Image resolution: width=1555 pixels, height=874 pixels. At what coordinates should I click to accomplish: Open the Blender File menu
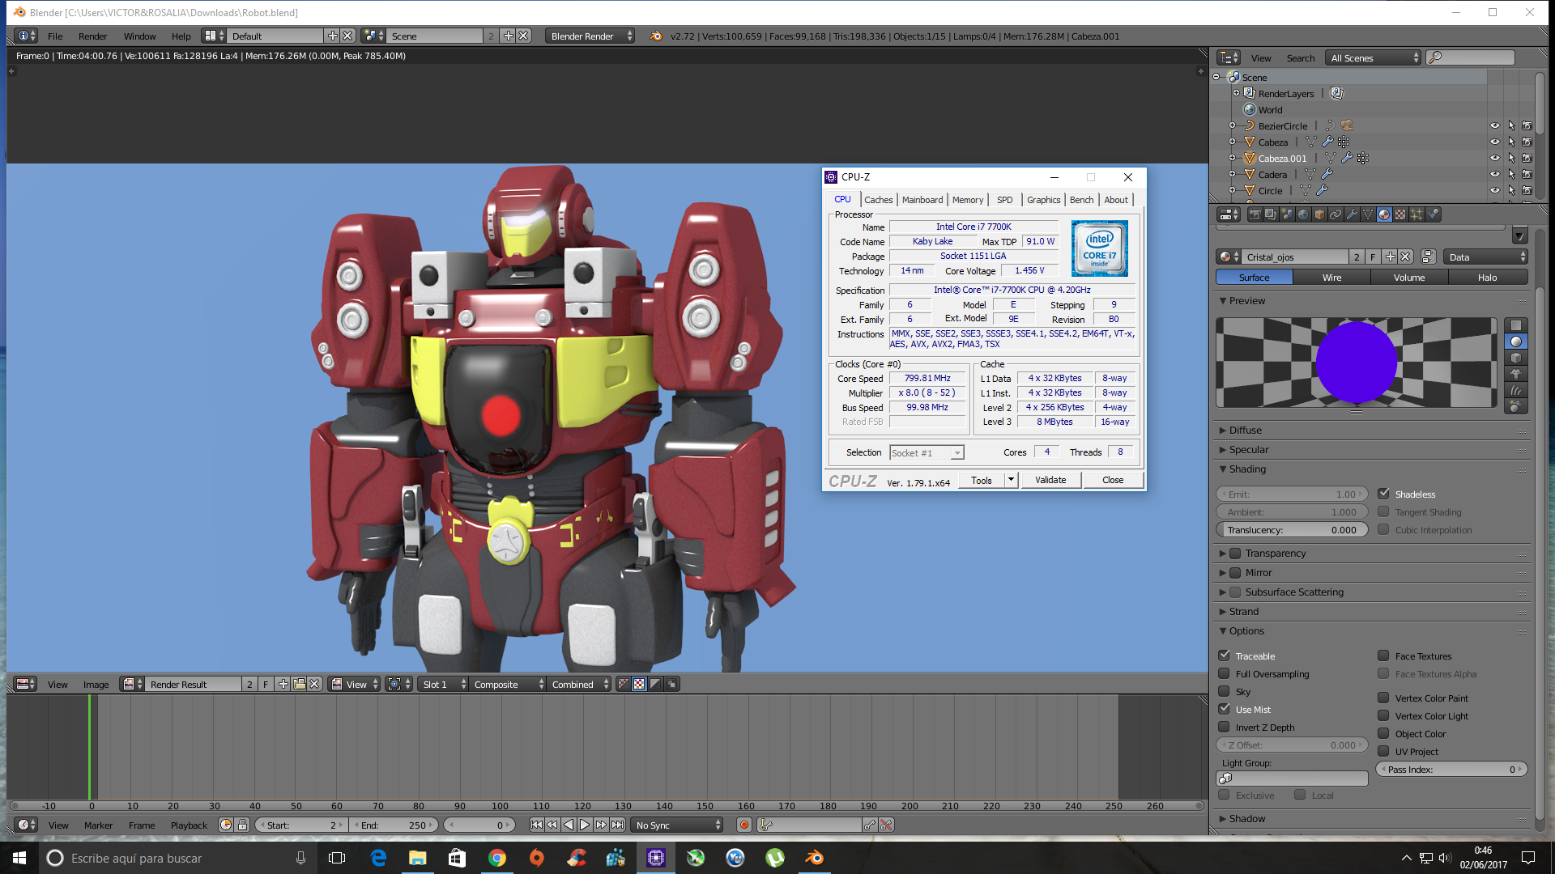55,36
